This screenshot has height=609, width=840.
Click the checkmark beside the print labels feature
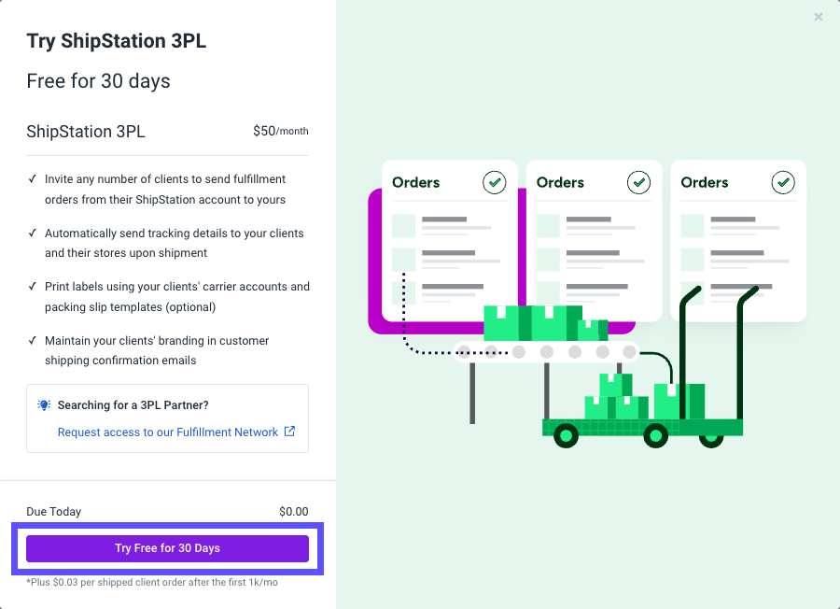(33, 286)
